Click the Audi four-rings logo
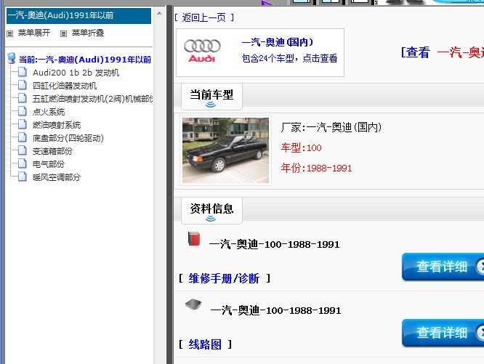Image resolution: width=484 pixels, height=364 pixels. [202, 51]
